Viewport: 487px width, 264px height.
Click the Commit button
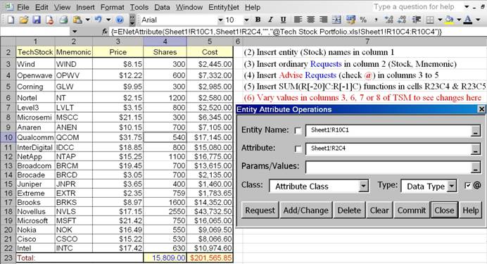[412, 210]
